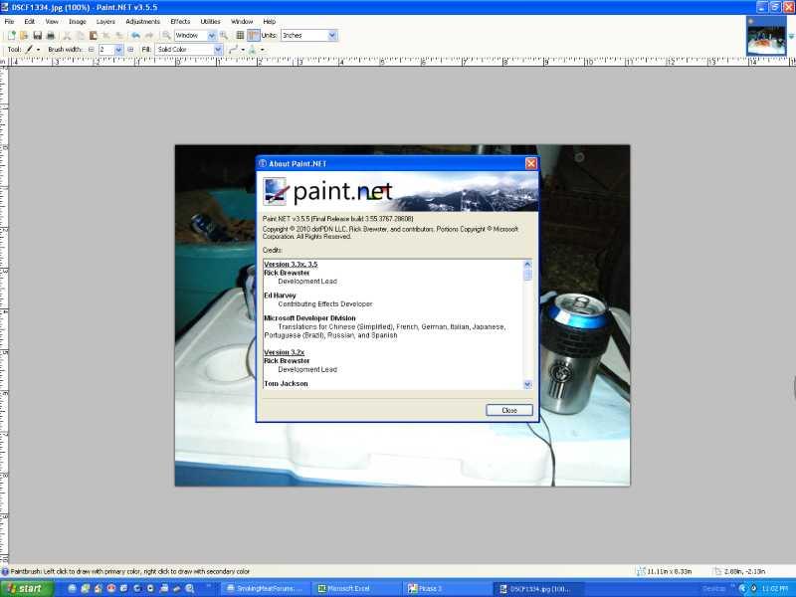Decrease brush width with minus icon
The height and width of the screenshot is (597, 796).
pos(91,49)
